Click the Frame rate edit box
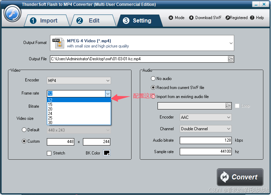Image resolution: width=271 pixels, height=195 pixels. point(76,94)
